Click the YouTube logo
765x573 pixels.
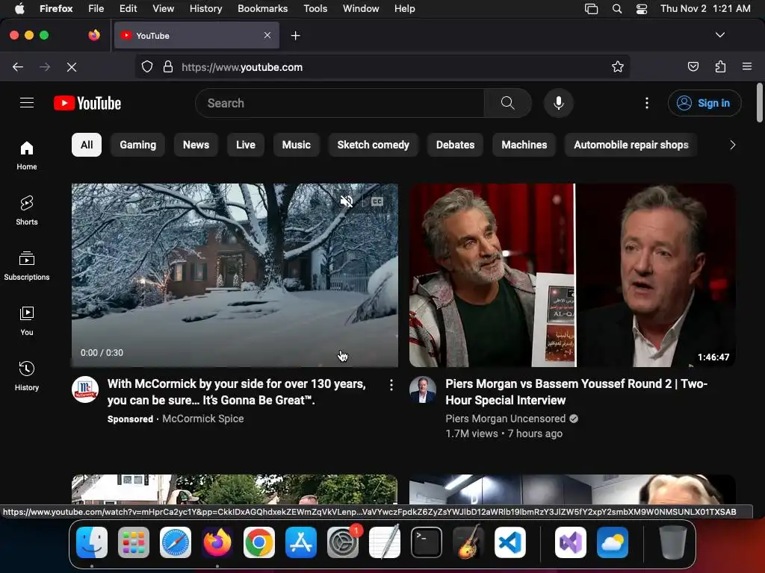point(87,103)
